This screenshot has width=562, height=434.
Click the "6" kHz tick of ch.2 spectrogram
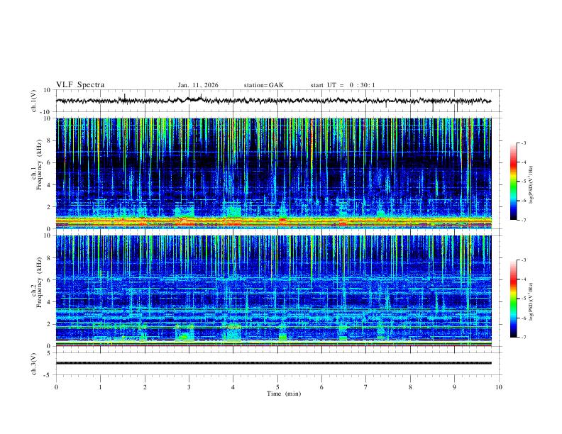[50, 280]
